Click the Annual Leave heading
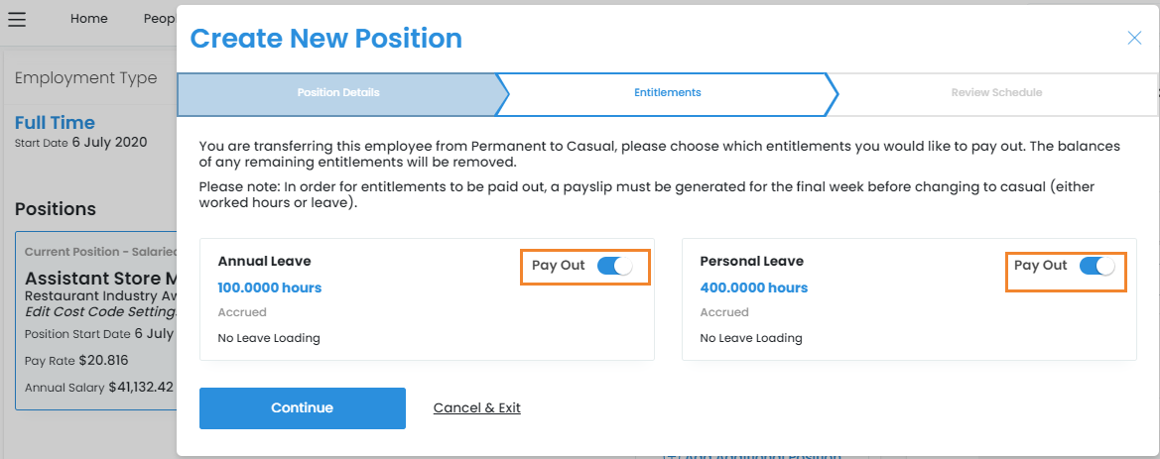Viewport: 1160px width, 459px height. point(264,262)
